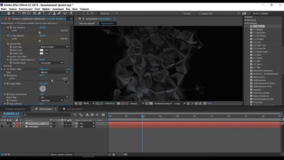Click the Graph Editor icon in timeline
The width and height of the screenshot is (284, 160).
pos(103,115)
